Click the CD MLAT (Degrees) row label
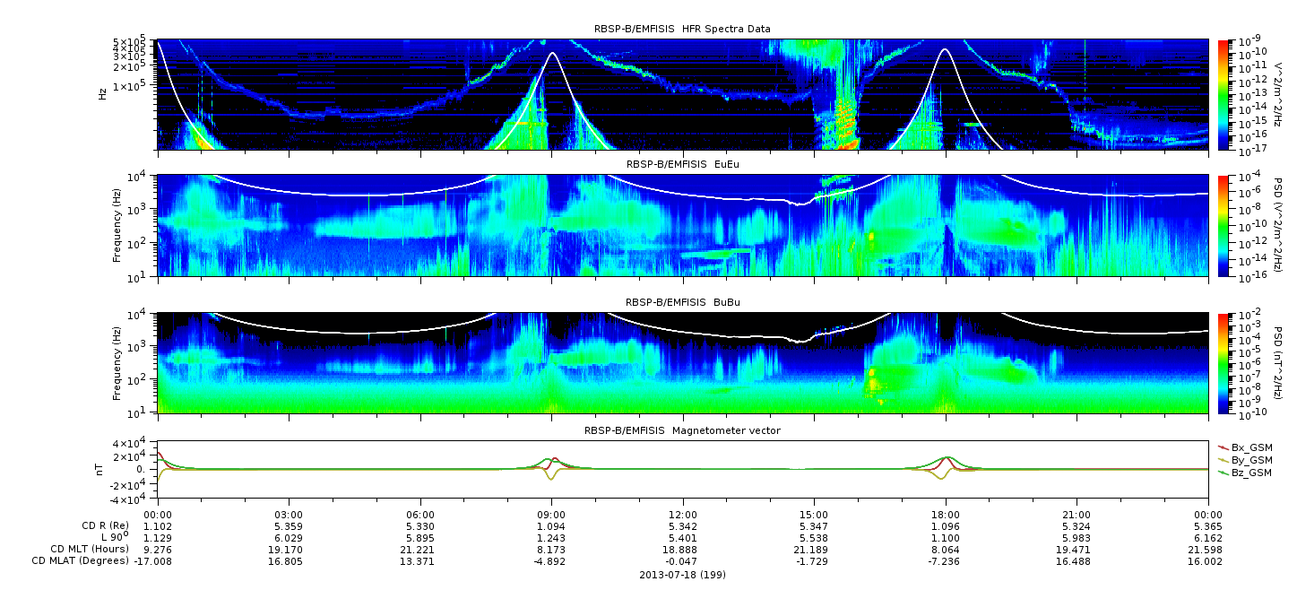The height and width of the screenshot is (590, 1297). [80, 561]
